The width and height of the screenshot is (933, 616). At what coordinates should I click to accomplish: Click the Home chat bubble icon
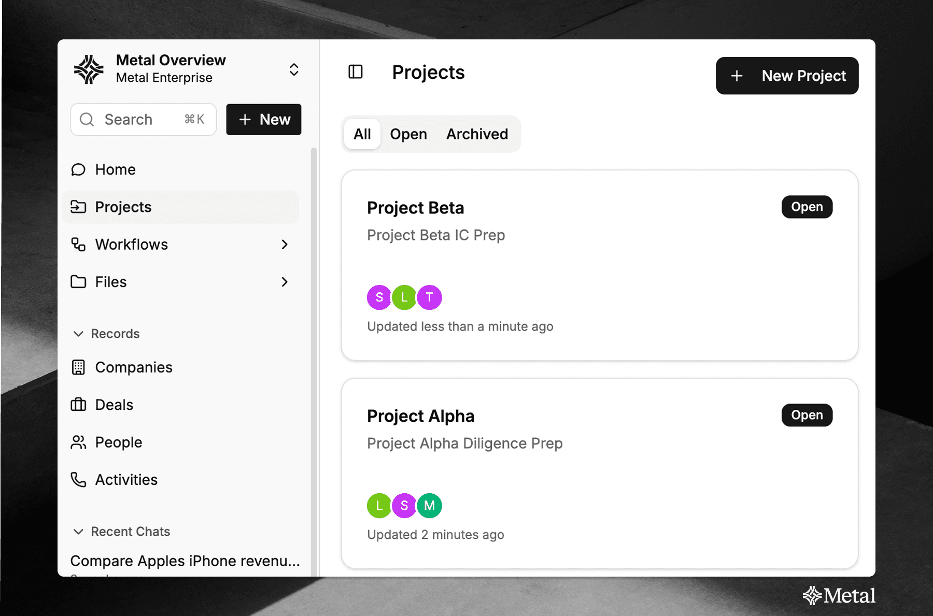[78, 169]
